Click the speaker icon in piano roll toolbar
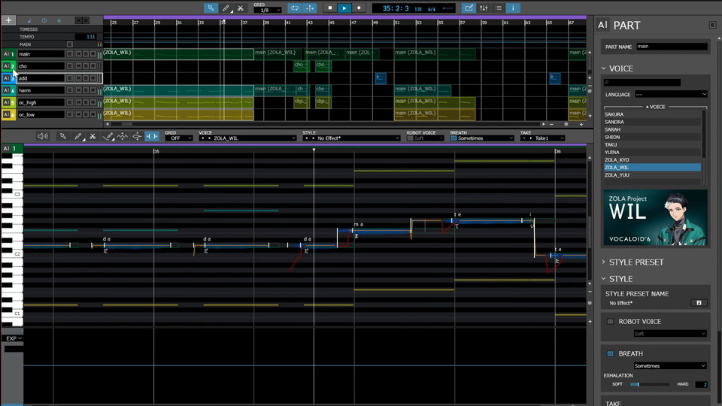This screenshot has height=406, width=722. [x=42, y=137]
